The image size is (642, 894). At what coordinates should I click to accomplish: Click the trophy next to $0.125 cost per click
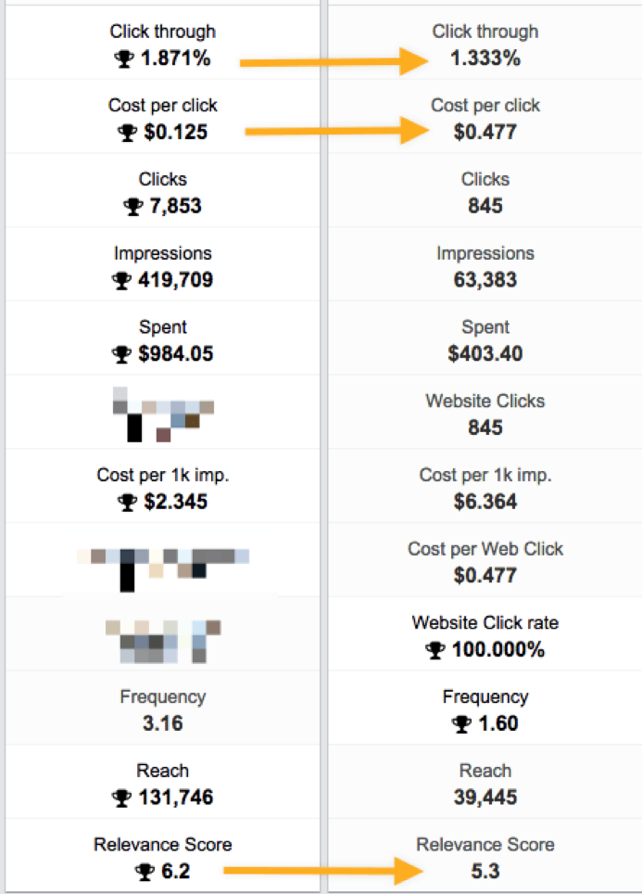128,133
